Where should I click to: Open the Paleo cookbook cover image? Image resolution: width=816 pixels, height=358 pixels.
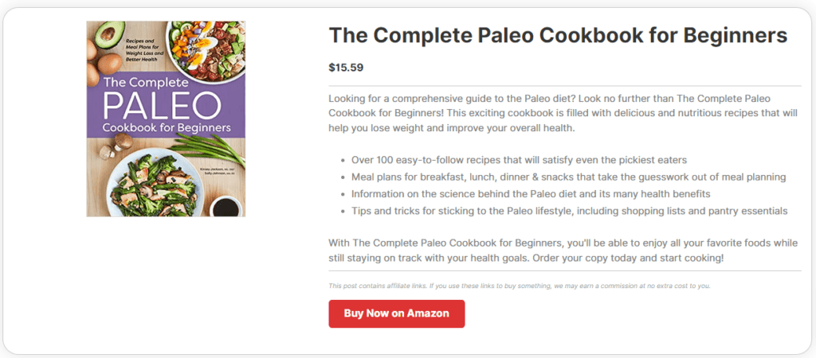click(166, 119)
